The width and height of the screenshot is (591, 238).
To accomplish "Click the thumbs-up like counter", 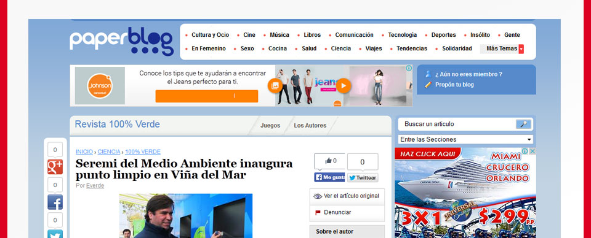I will (x=329, y=161).
